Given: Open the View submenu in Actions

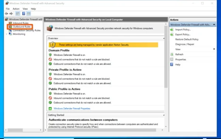Looking at the screenshot, I should (178, 49).
